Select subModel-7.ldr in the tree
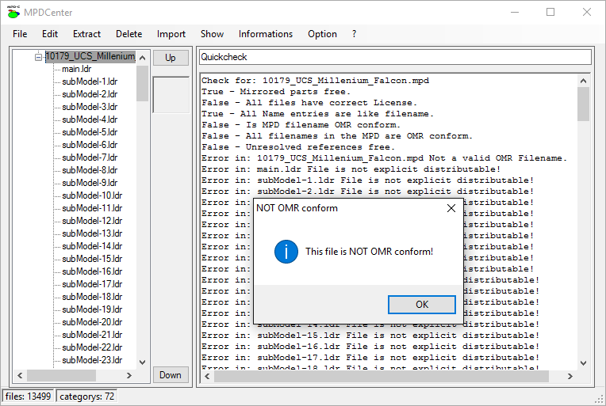Image resolution: width=606 pixels, height=406 pixels. click(90, 157)
